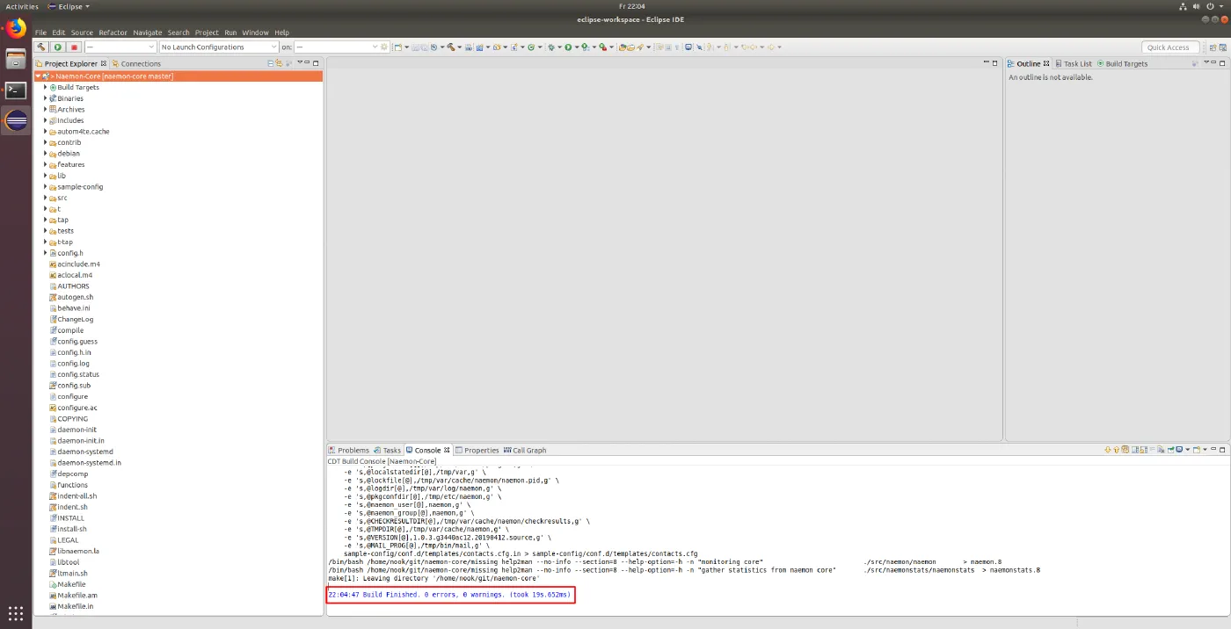Switch to the Connections tab
The height and width of the screenshot is (629, 1231).
coord(136,63)
